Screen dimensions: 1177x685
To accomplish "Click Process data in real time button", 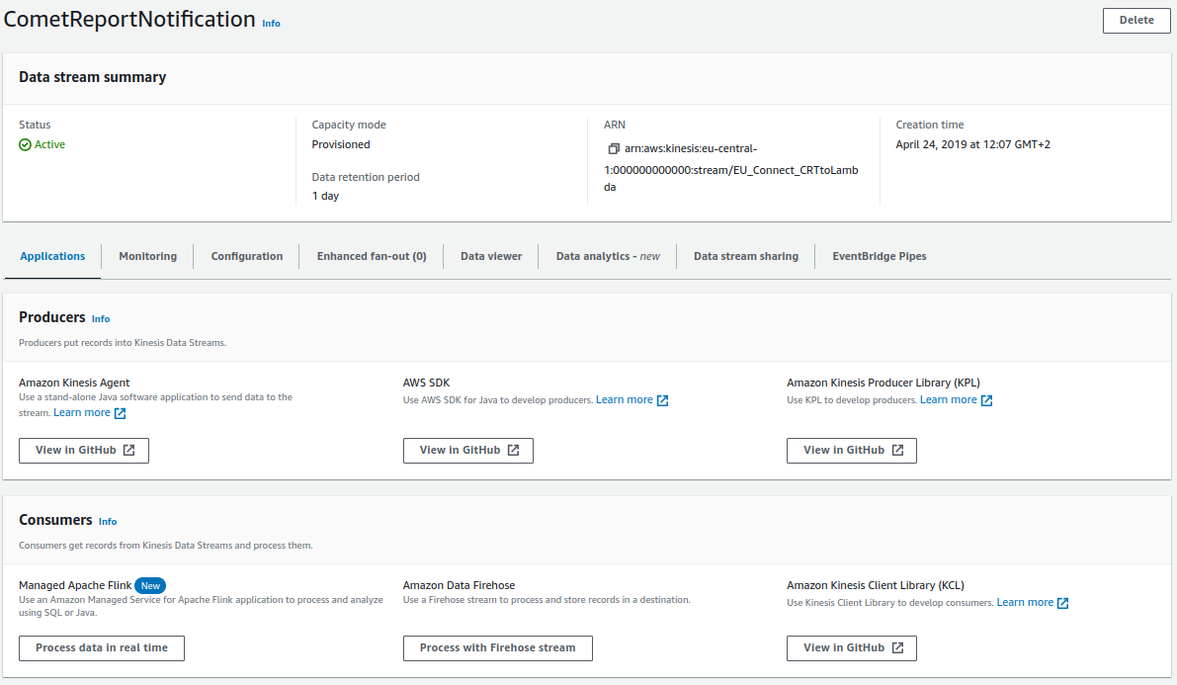I will (x=102, y=648).
